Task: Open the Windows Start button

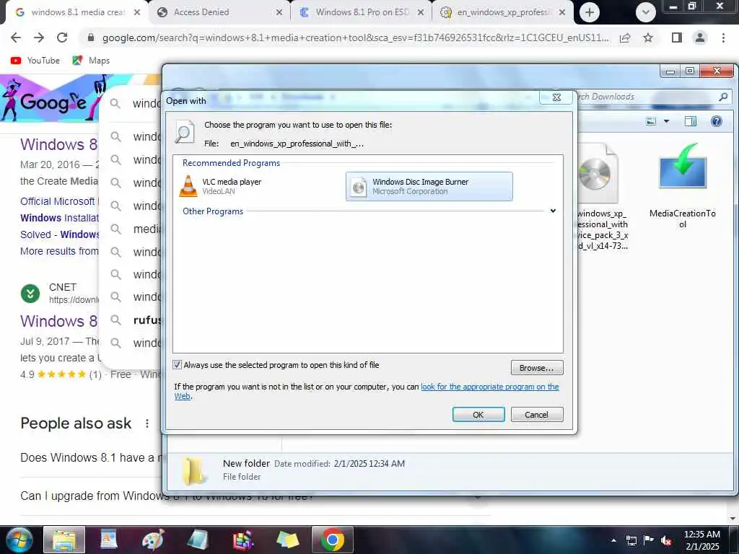Action: pos(19,540)
